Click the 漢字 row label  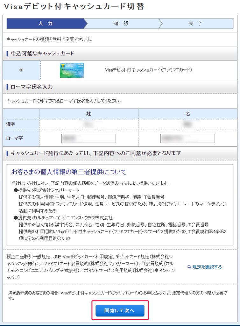11,124
